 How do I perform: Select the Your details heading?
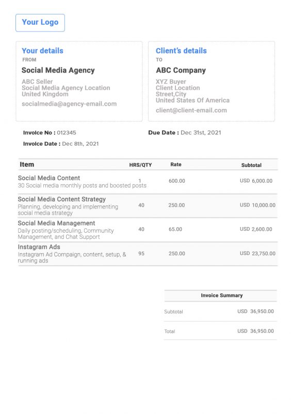coord(43,50)
